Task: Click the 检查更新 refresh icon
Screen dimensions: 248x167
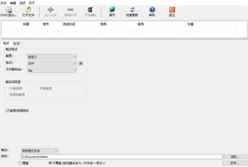Action: click(x=132, y=10)
